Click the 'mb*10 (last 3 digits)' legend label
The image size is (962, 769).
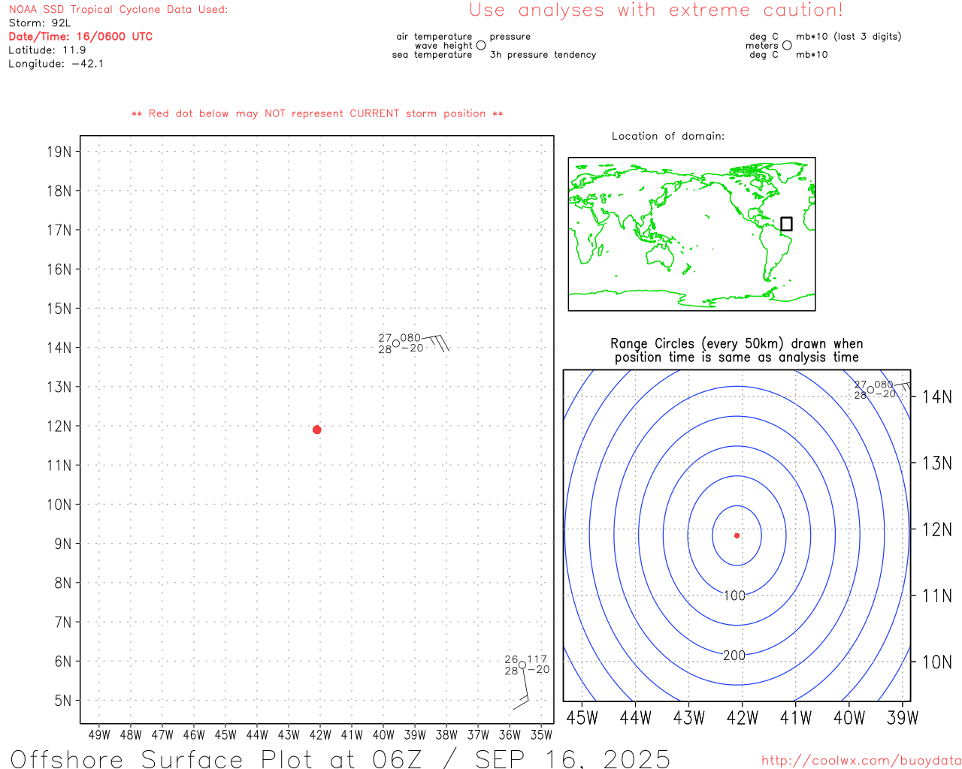point(849,37)
